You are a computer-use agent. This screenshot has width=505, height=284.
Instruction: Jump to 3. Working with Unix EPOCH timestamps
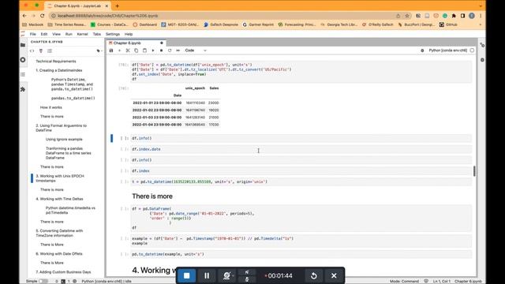(60, 178)
